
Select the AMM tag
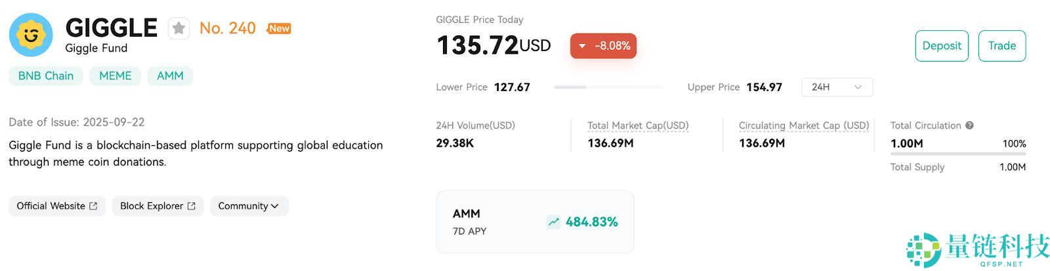click(170, 76)
